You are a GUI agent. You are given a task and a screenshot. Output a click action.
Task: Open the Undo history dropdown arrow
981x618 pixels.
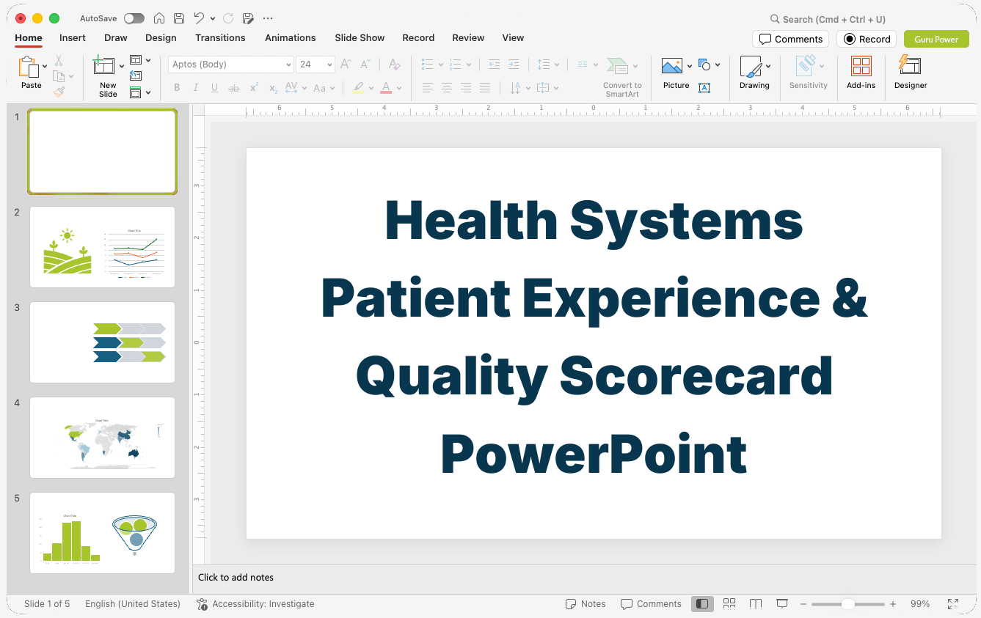[x=213, y=18]
